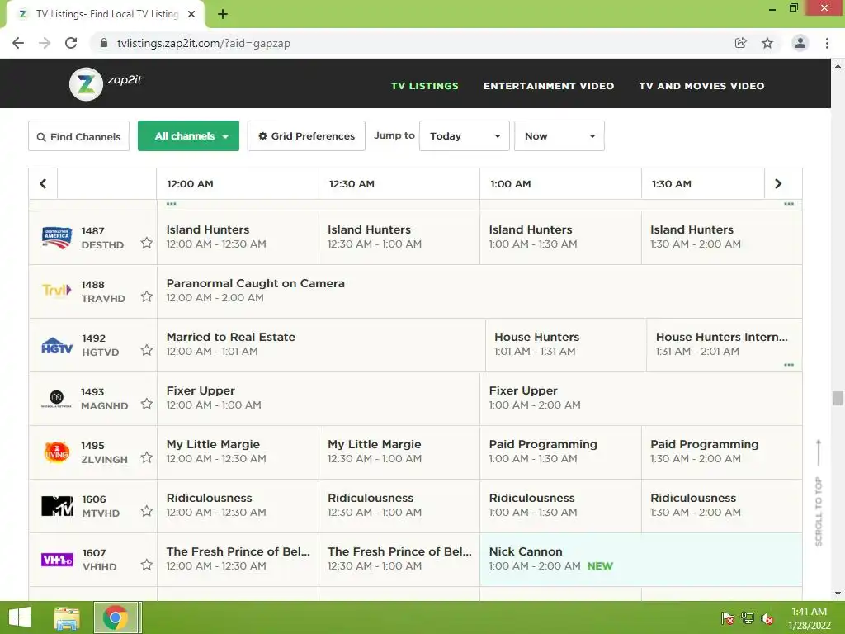Click the zap2it logo icon

(86, 84)
